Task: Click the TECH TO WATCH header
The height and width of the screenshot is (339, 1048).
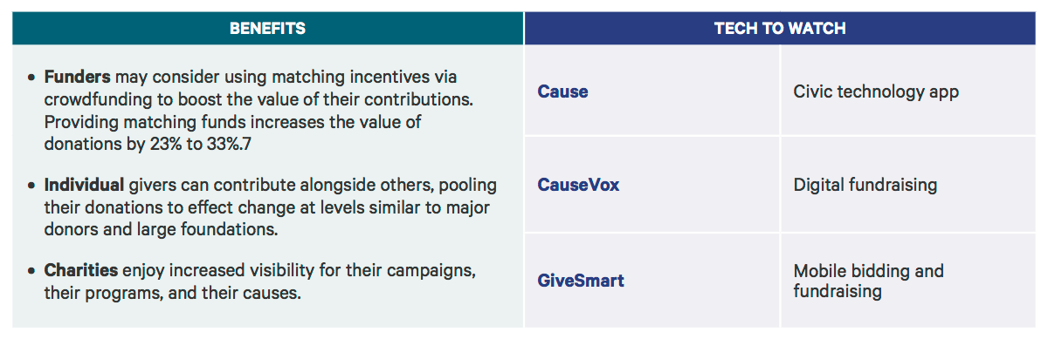Action: click(779, 28)
